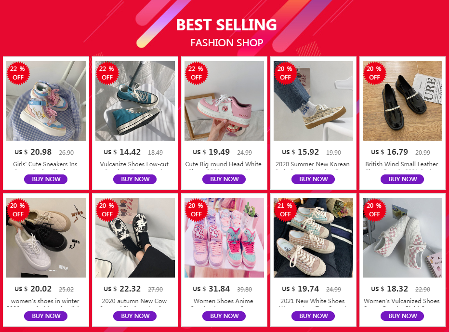Image resolution: width=449 pixels, height=332 pixels.
Task: Click the 21% OFF badge on 2021 New White Shoes
Action: coord(285,210)
